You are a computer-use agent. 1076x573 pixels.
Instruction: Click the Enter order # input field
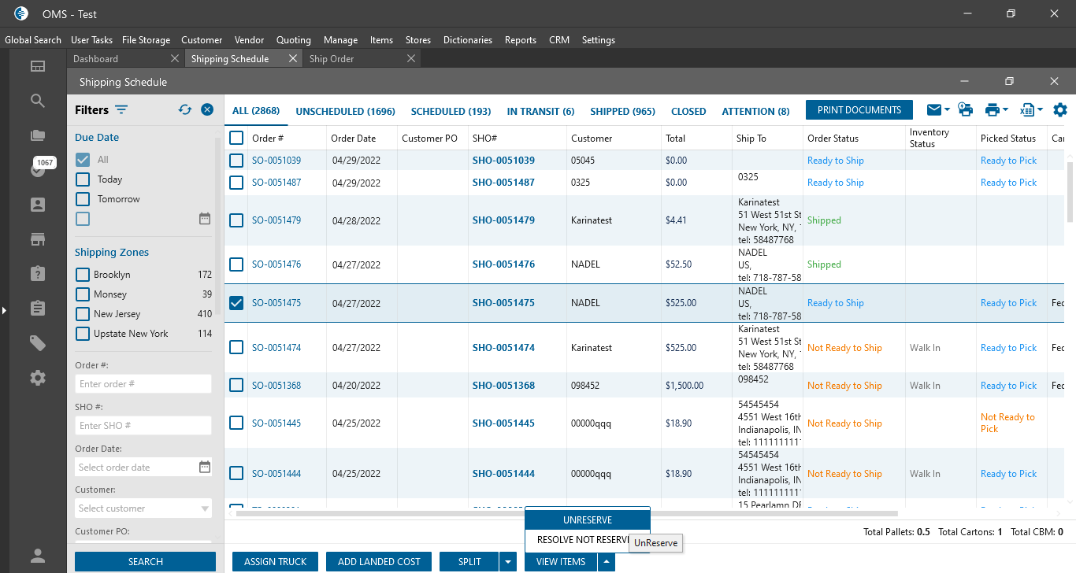pyautogui.click(x=143, y=384)
